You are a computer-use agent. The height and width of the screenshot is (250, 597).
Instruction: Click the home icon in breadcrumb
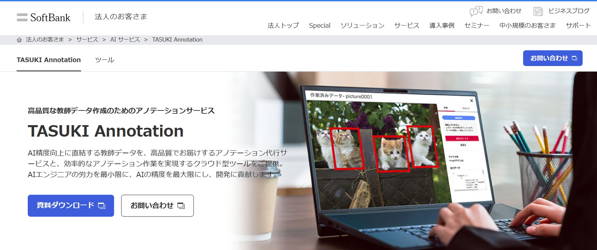point(19,40)
